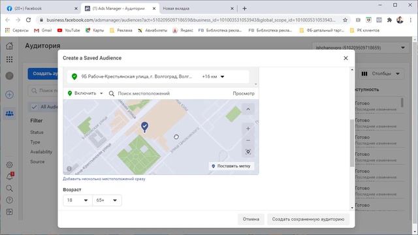Screen dimensions: 418x235
Task: Open the browser extensions puzzle icon
Action: coord(389,20)
